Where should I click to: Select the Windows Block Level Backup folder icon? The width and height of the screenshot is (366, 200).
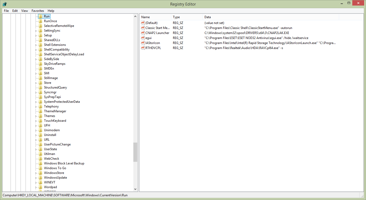[x=40, y=163]
